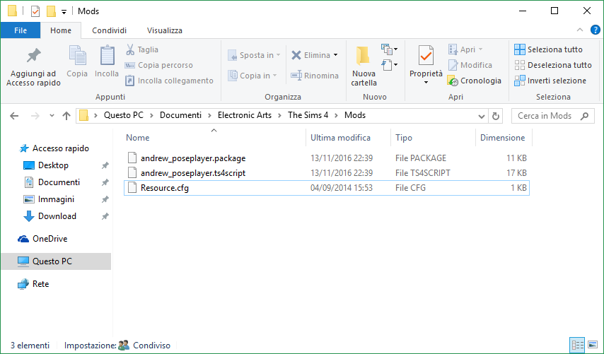Click Deseleziona tutto
The image size is (604, 354).
point(553,65)
